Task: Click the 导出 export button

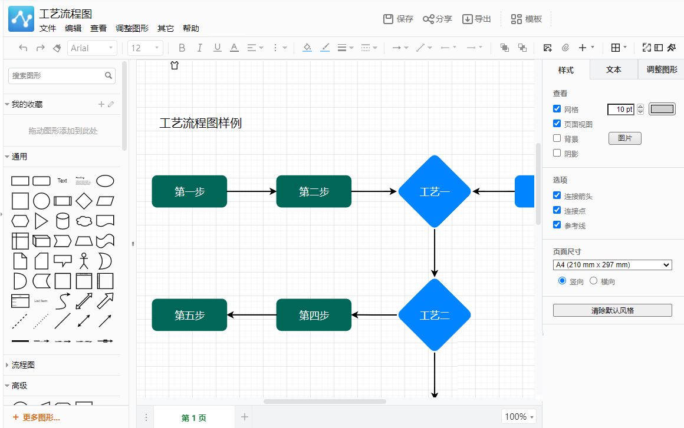Action: (x=477, y=19)
